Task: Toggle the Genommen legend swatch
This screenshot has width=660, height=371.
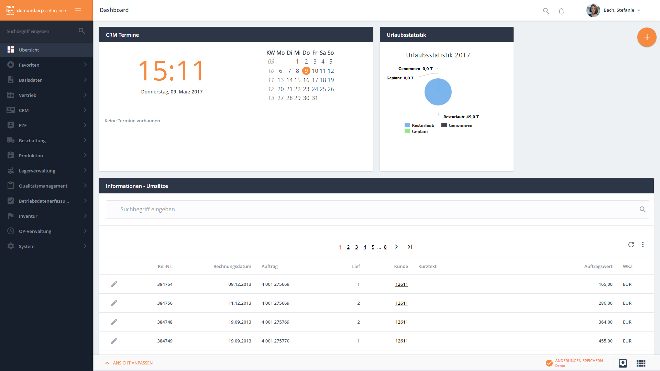Action: tap(444, 125)
